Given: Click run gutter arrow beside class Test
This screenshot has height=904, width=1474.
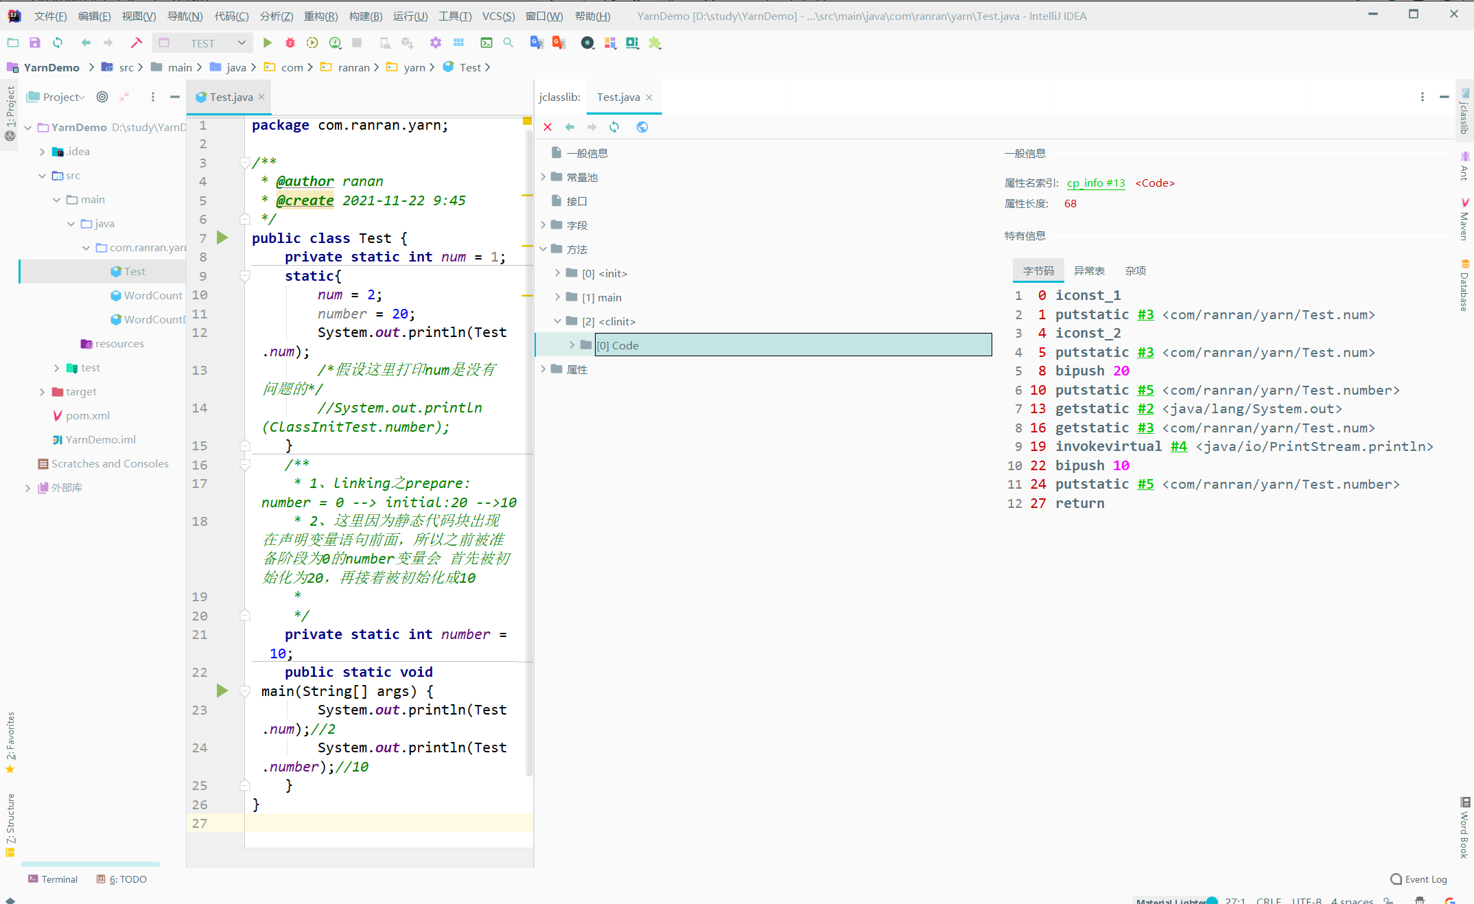Looking at the screenshot, I should coord(222,237).
